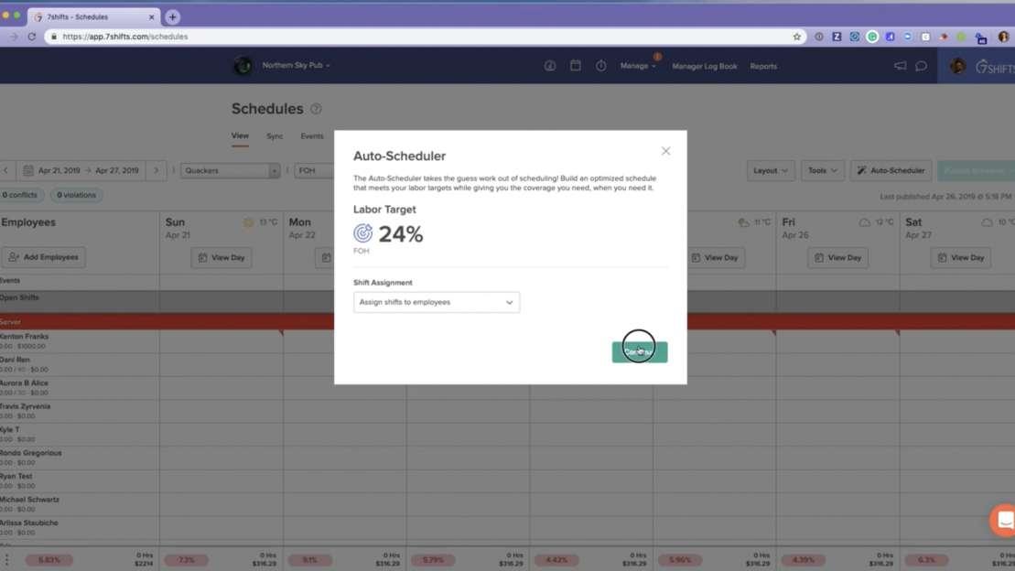1015x571 pixels.
Task: Advance to next week with the right arrow
Action: (x=156, y=170)
